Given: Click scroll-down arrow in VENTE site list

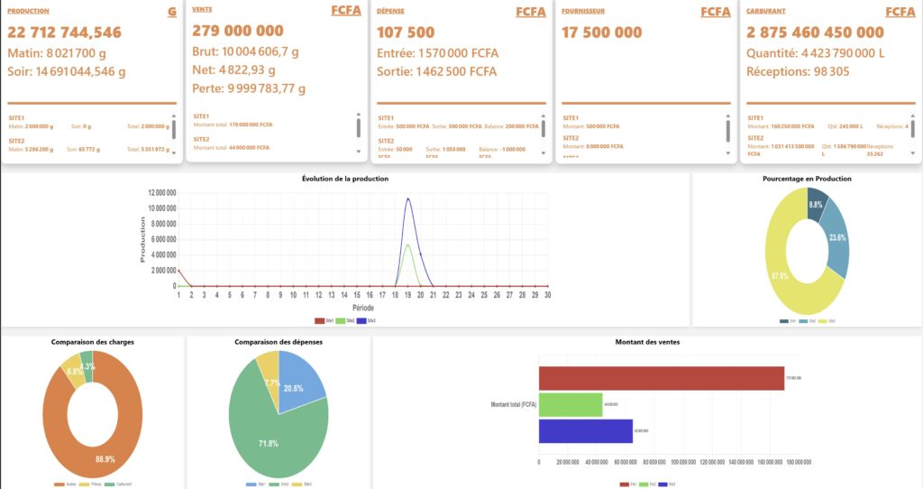Looking at the screenshot, I should 358,152.
